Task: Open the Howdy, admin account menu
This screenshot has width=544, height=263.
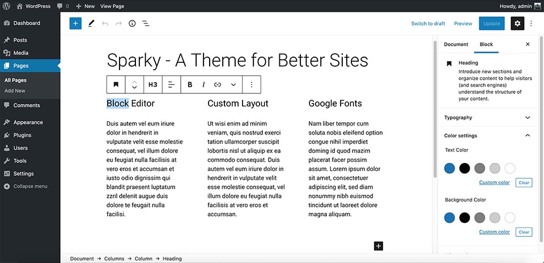Action: click(x=520, y=6)
